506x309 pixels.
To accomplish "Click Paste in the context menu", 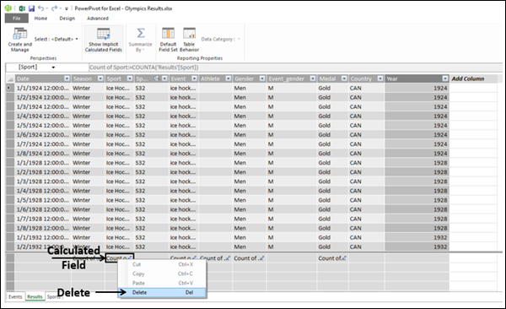I will [162, 283].
